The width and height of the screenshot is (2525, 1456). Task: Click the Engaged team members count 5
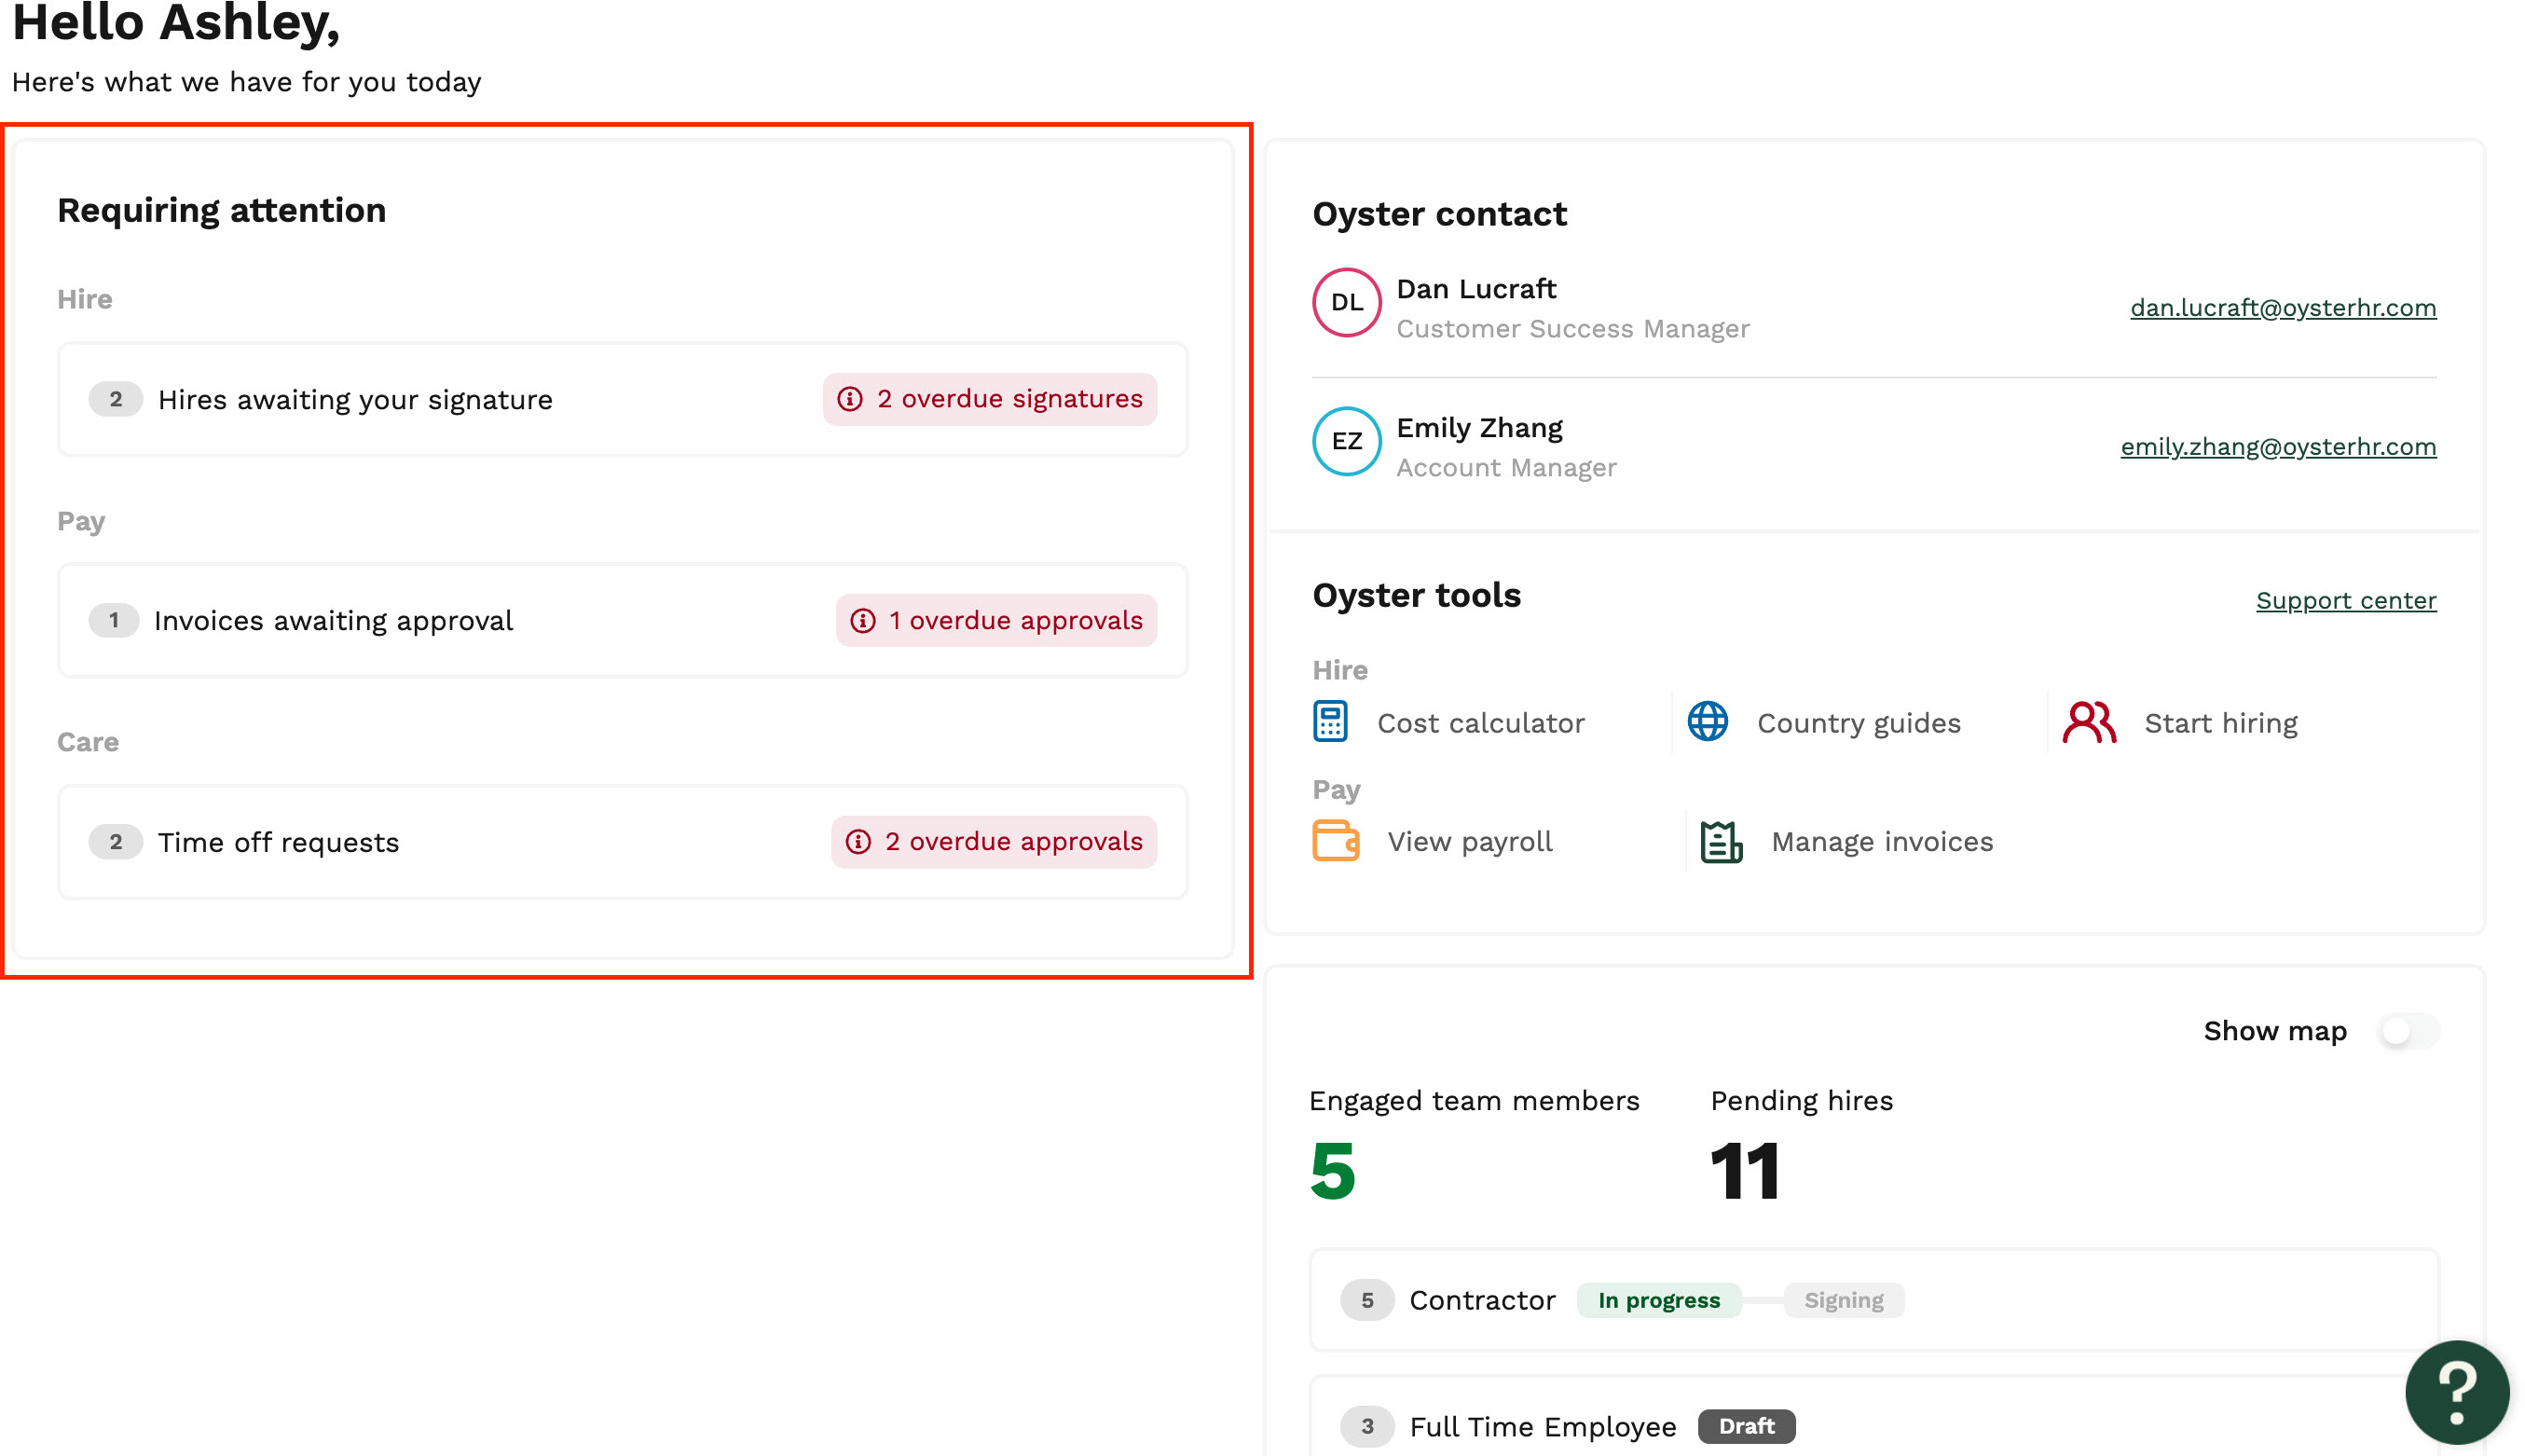pyautogui.click(x=1333, y=1170)
